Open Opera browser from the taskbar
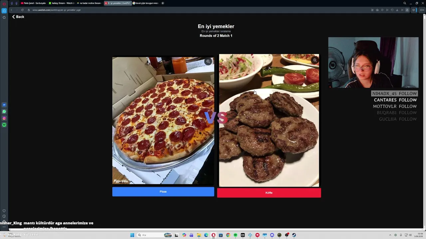Screen dimensions: 426x239 [213, 235]
